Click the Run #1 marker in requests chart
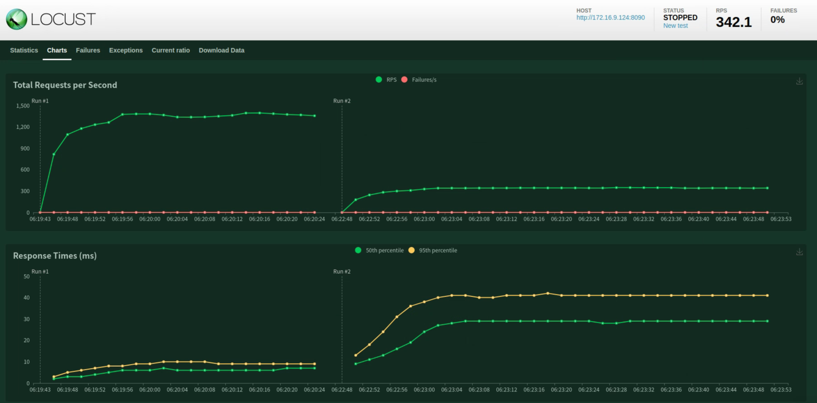The height and width of the screenshot is (403, 817). (40, 101)
